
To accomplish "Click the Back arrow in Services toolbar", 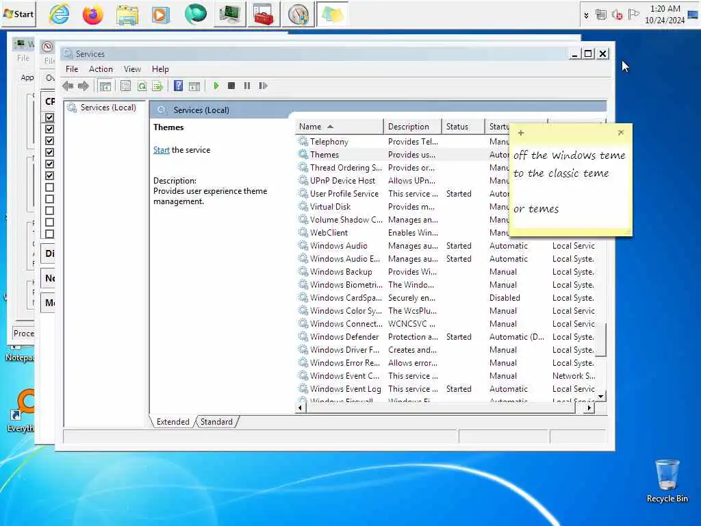I will click(68, 86).
